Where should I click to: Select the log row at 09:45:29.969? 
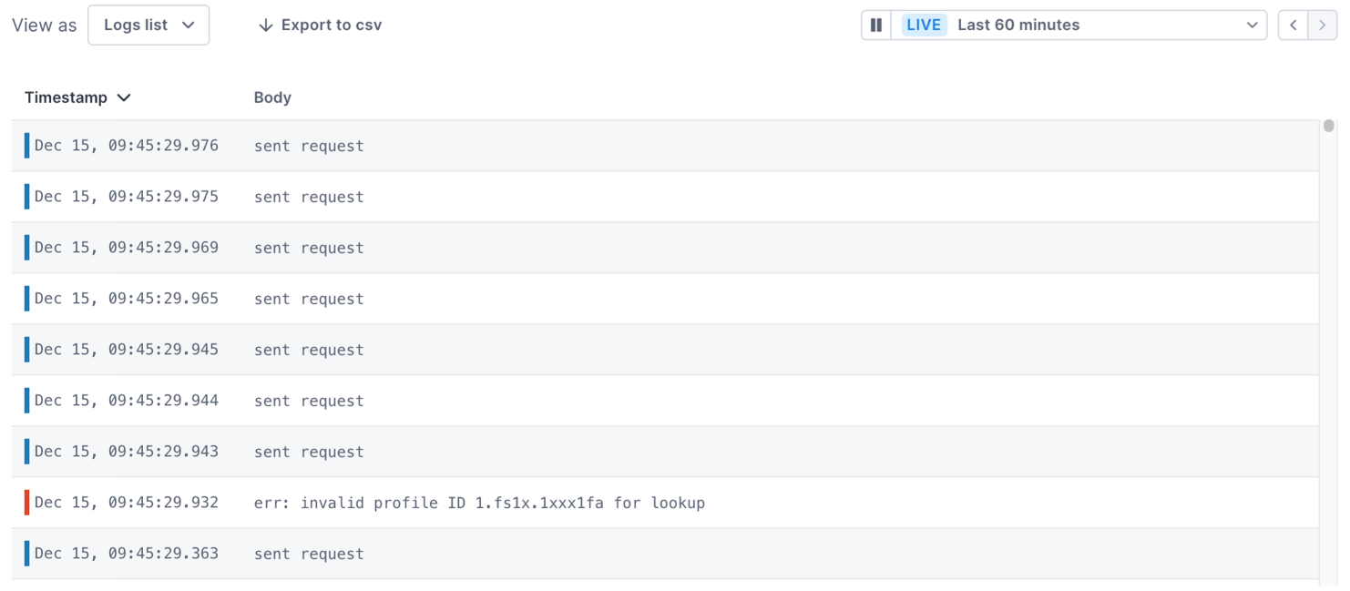click(x=309, y=248)
